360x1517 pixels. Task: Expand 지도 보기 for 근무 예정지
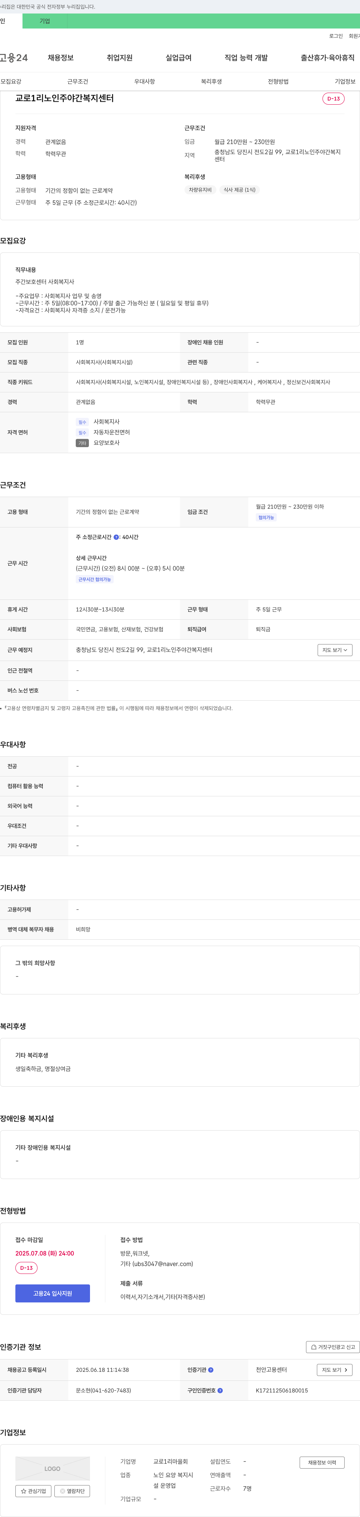[335, 650]
